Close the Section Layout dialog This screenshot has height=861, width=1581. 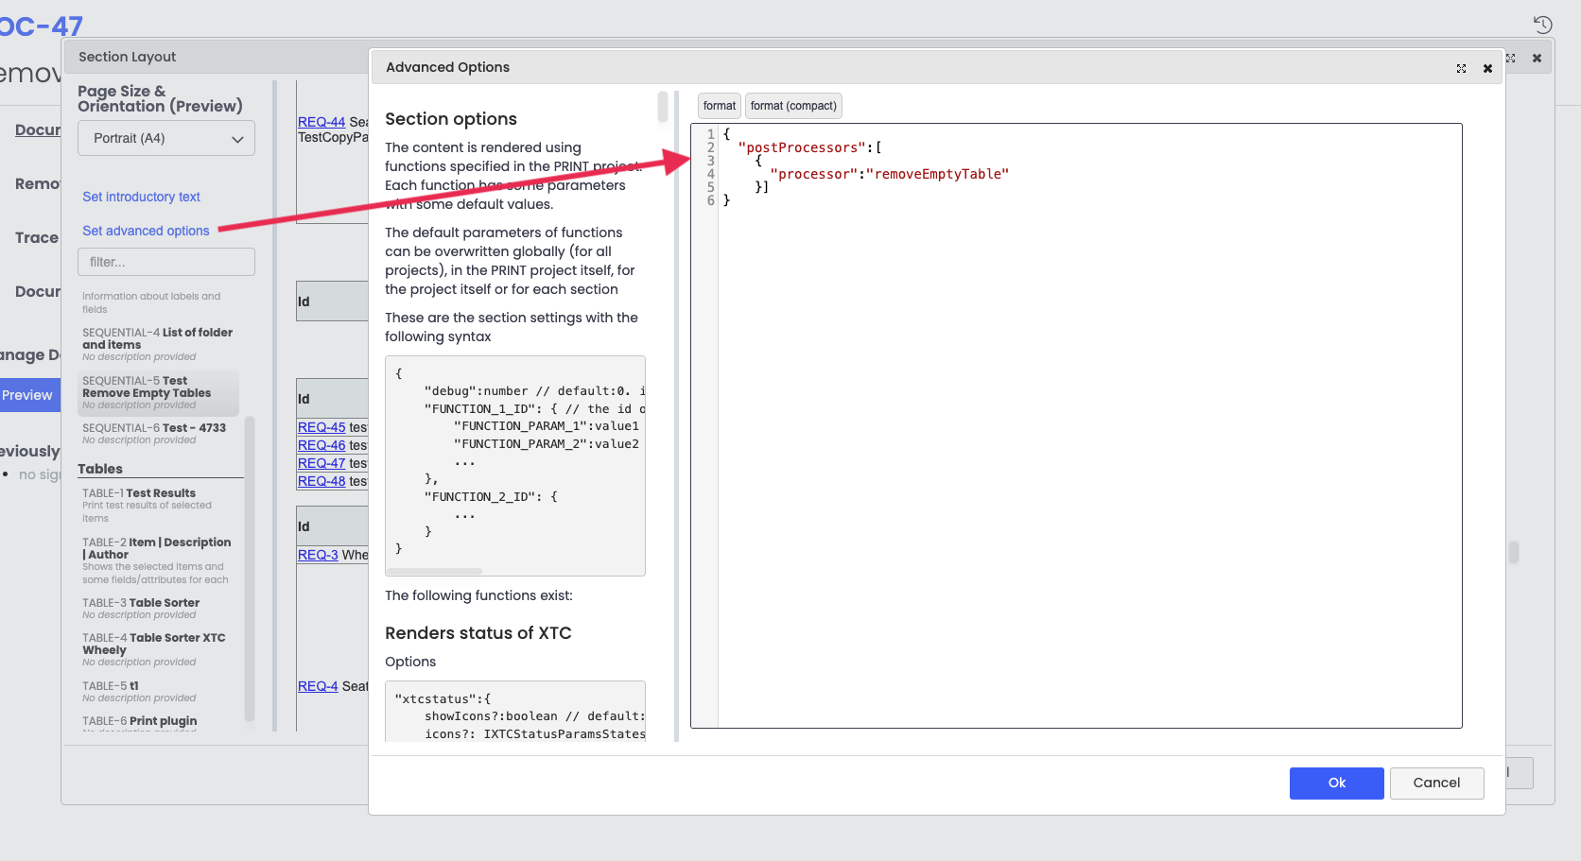point(1537,59)
